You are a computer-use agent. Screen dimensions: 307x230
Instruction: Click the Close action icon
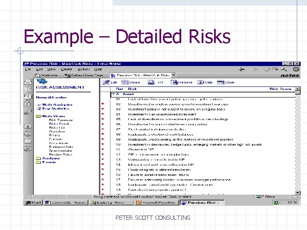[220, 83]
